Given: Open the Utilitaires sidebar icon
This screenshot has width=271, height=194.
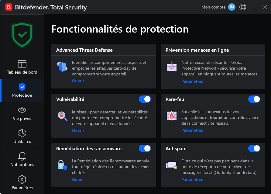Looking at the screenshot, I should 22,133.
